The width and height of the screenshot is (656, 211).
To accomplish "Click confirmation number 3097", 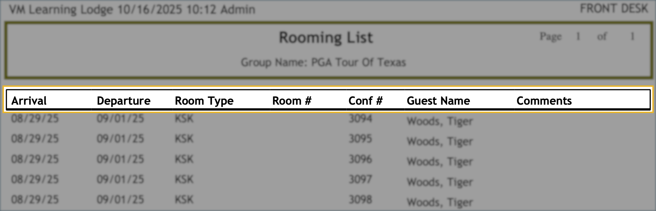I will (x=360, y=179).
